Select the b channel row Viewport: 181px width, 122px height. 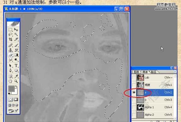tap(153, 100)
